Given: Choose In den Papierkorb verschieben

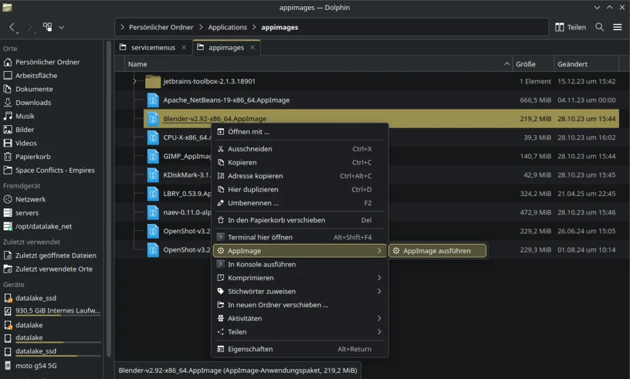Looking at the screenshot, I should 300,220.
